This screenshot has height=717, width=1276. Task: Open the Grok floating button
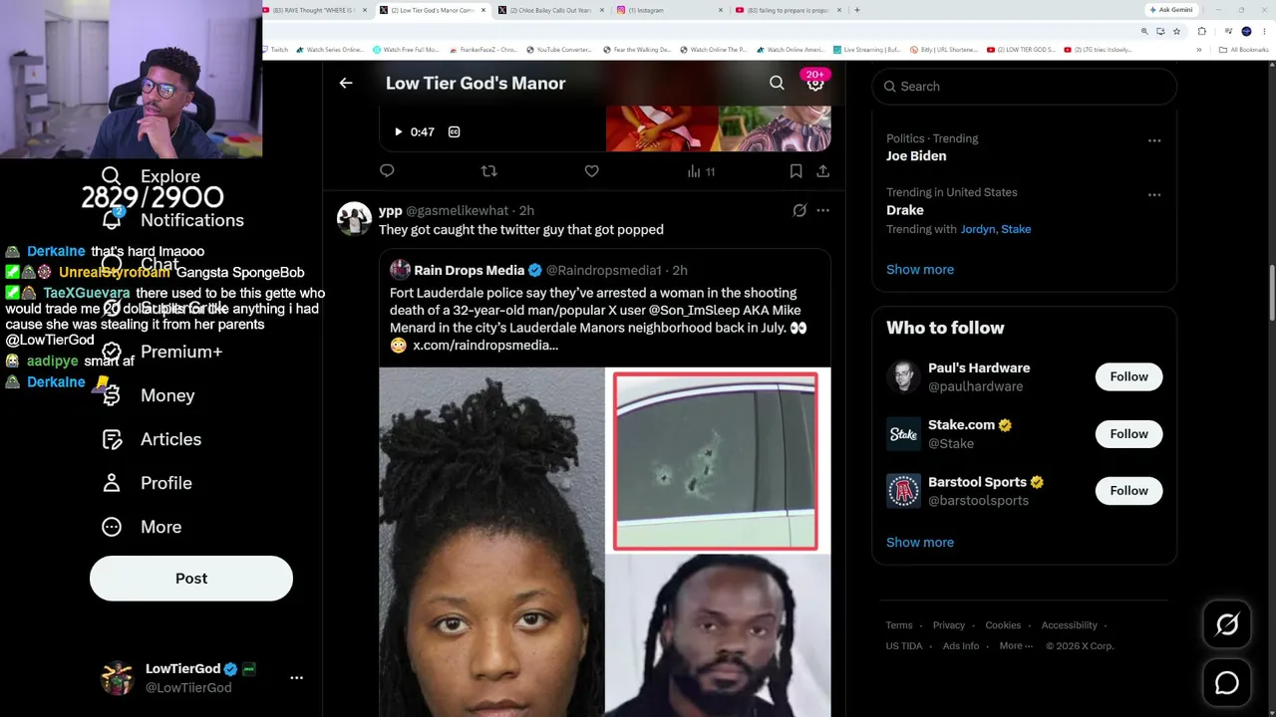[1227, 624]
